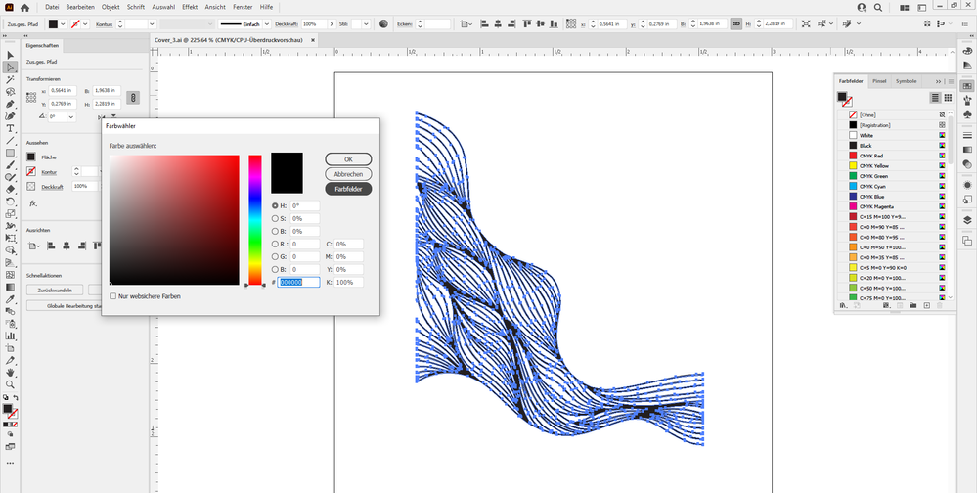Viewport: 977px width, 493px height.
Task: Select the Selection tool arrow
Action: [10, 55]
